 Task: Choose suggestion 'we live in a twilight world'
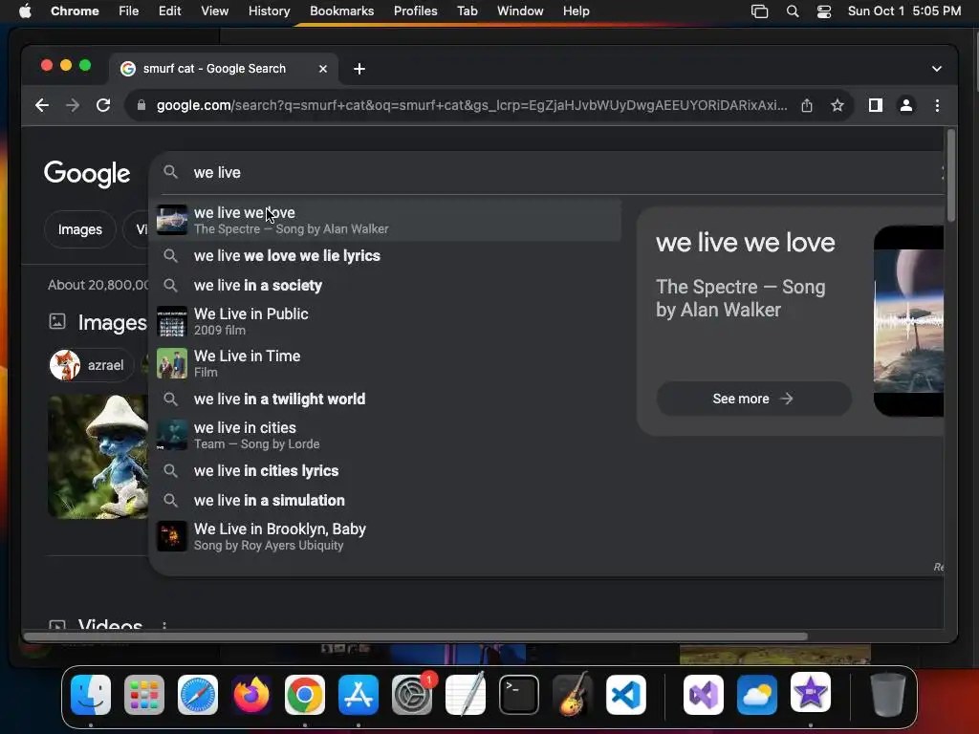pyautogui.click(x=387, y=399)
